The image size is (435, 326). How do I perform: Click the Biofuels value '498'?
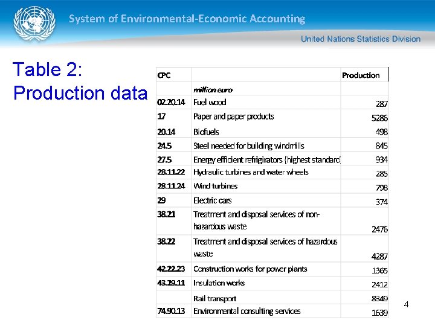click(x=382, y=132)
